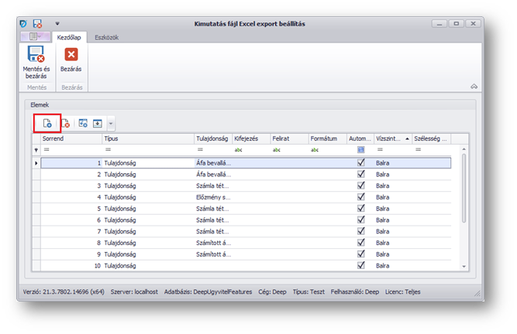This screenshot has height=334, width=517.
Task: Toggle the Autom. checkbox in row 1
Action: click(x=360, y=163)
